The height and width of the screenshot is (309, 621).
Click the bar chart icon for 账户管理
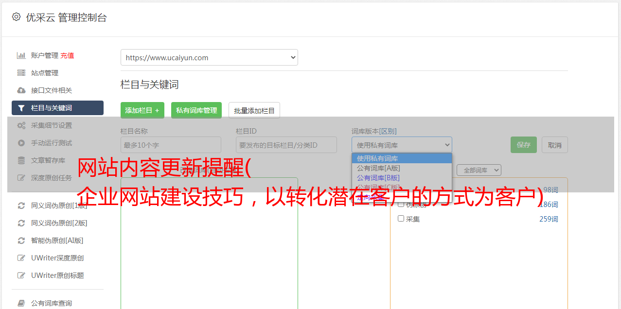(21, 55)
